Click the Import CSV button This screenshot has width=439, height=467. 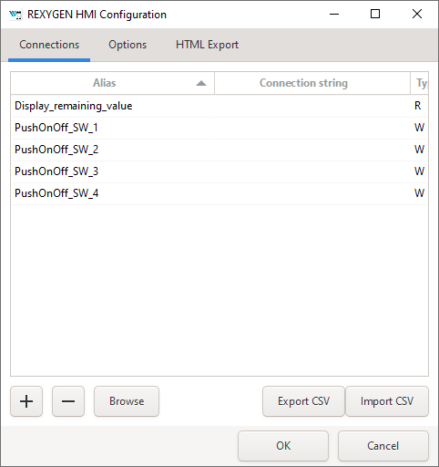pos(387,401)
